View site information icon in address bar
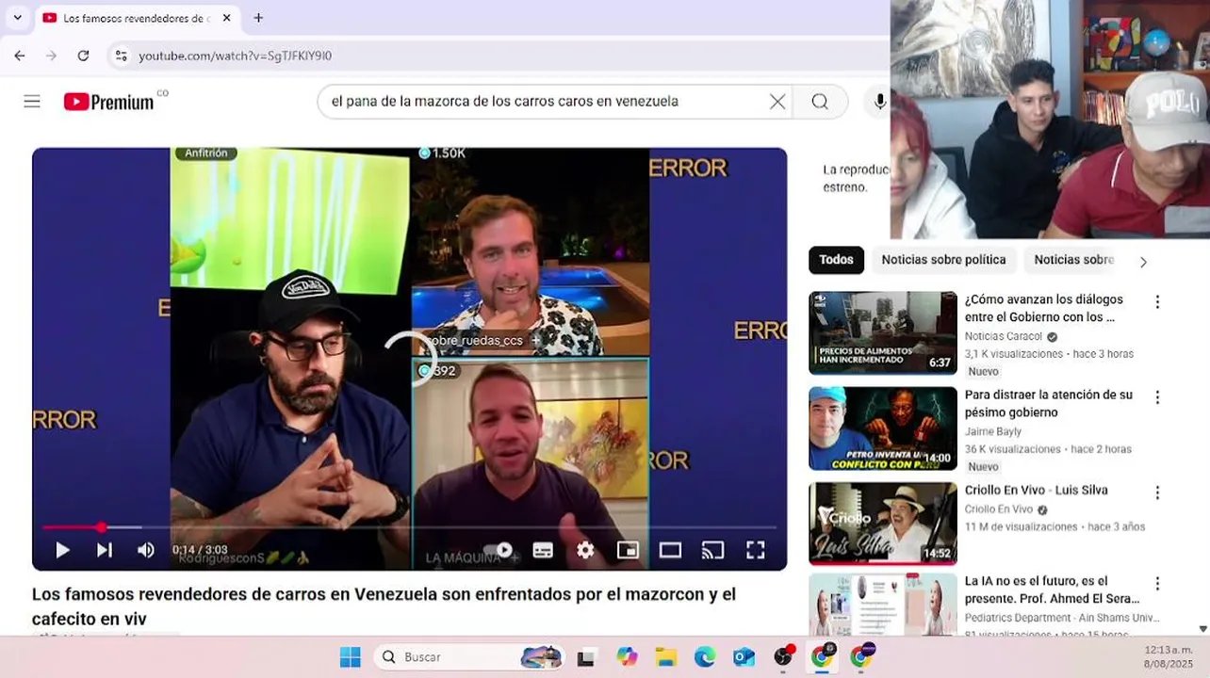This screenshot has height=678, width=1210. coord(121,56)
